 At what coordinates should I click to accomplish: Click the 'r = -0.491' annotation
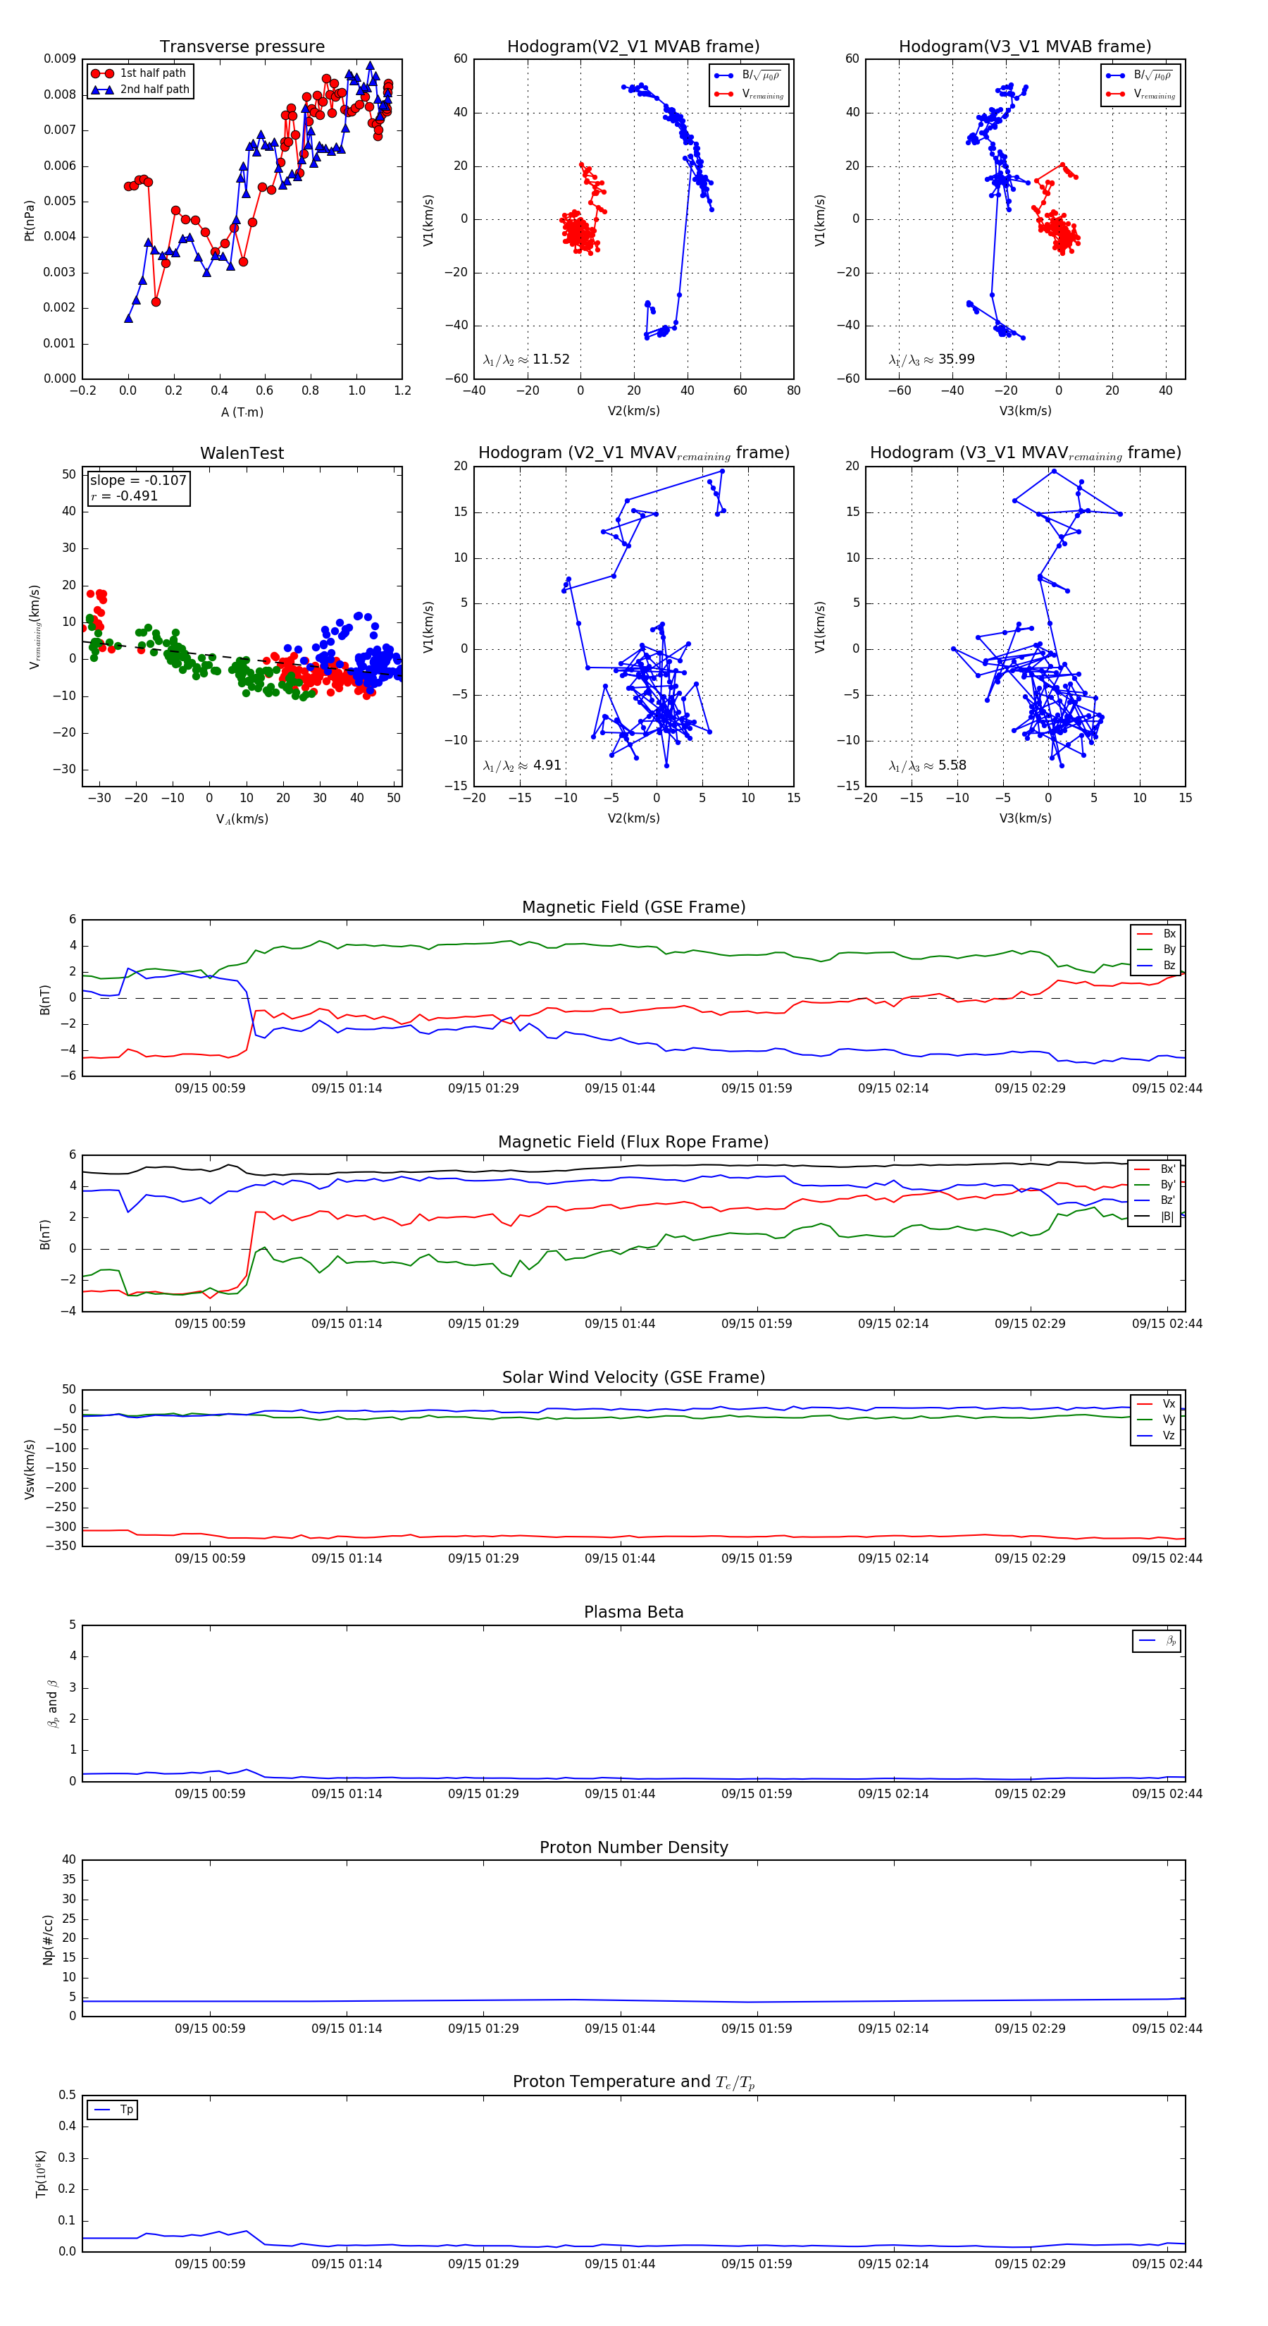point(124,496)
